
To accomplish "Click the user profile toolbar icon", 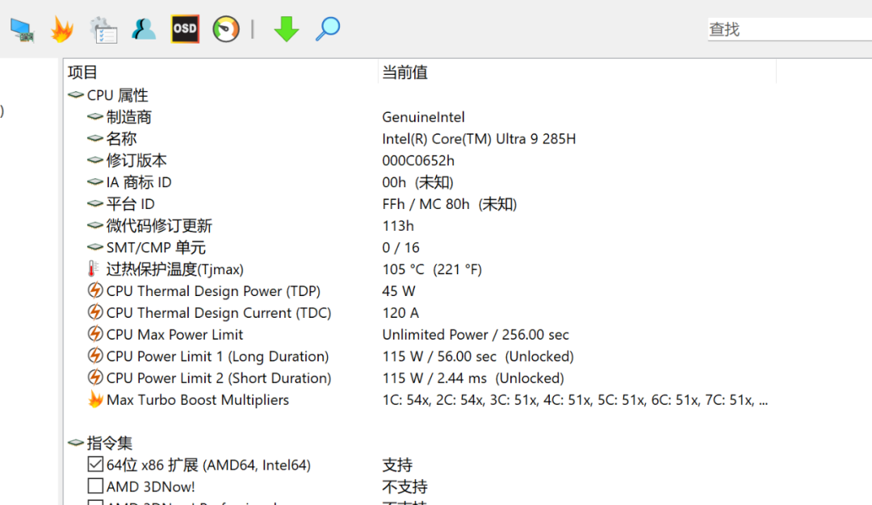I will [144, 29].
